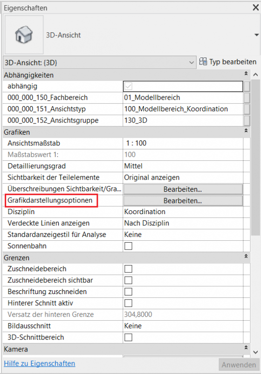Enable the Sonnenbahn checkbox
Viewport: 261px width, 374px height.
[x=128, y=246]
